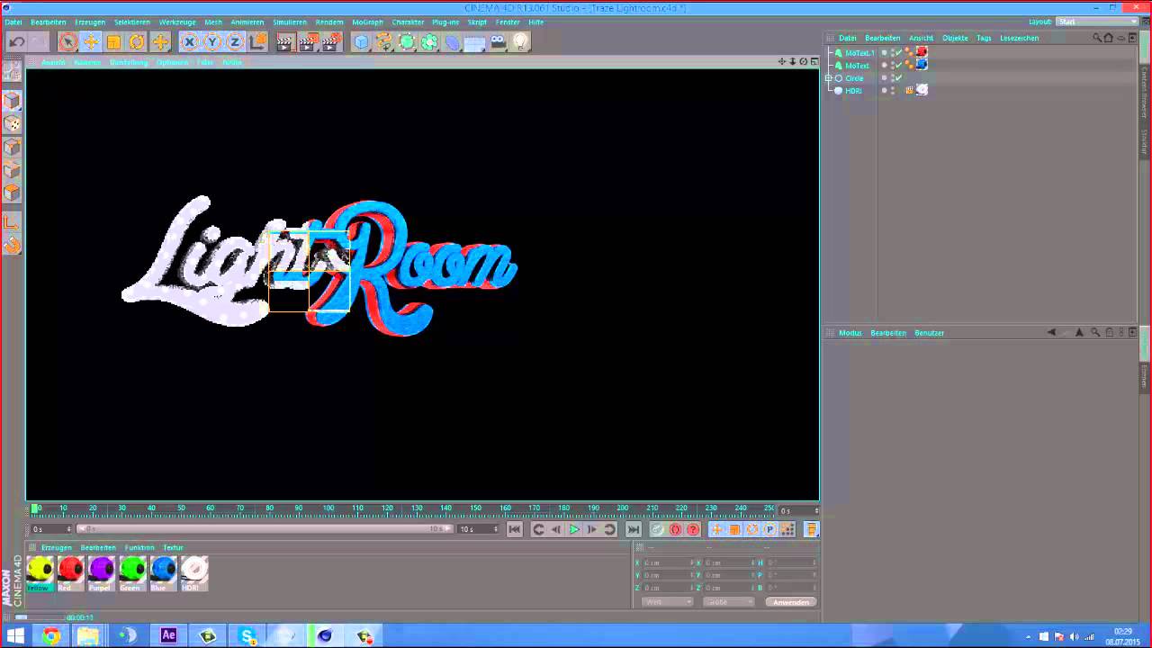Click the light bulb icon
The height and width of the screenshot is (648, 1152).
tap(521, 41)
